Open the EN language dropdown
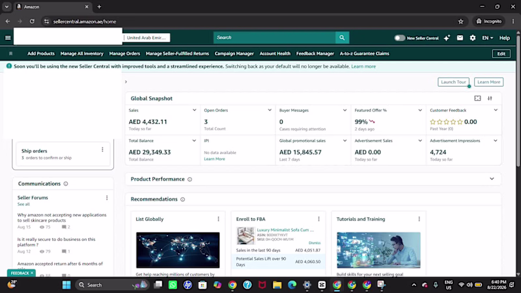The image size is (521, 293). (487, 38)
